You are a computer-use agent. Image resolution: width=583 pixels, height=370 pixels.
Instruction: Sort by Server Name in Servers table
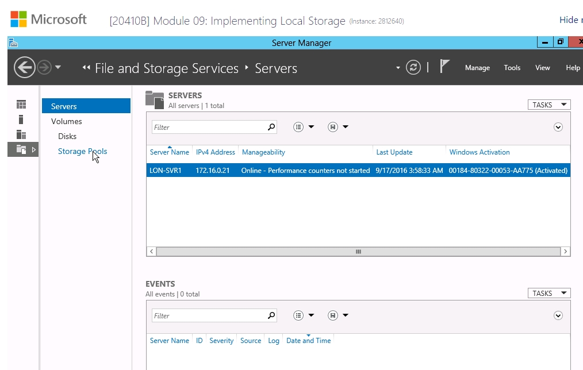169,152
